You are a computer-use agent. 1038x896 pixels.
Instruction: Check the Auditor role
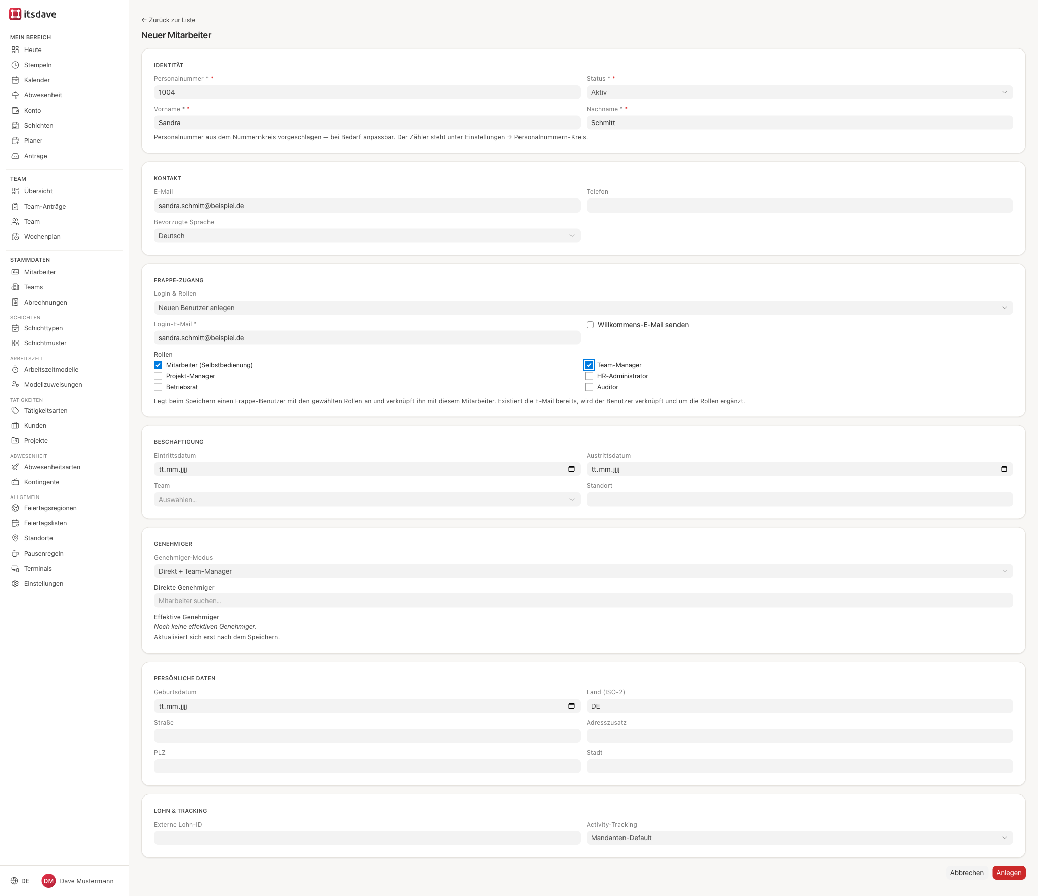589,387
